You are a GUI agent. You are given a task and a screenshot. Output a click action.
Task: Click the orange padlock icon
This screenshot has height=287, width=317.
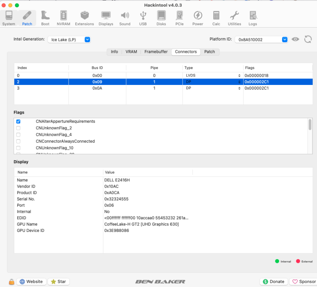(x=11, y=282)
